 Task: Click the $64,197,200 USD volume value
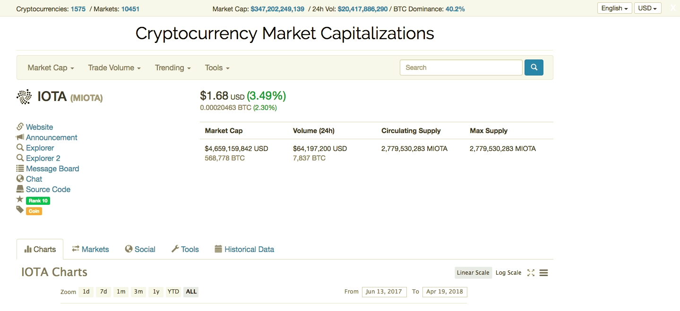tap(320, 149)
